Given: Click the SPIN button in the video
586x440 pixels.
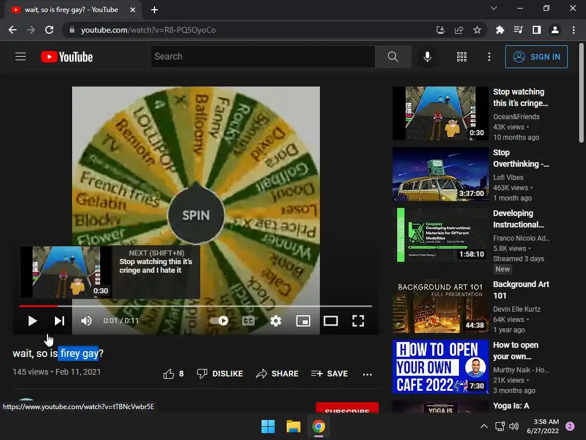Looking at the screenshot, I should 196,215.
